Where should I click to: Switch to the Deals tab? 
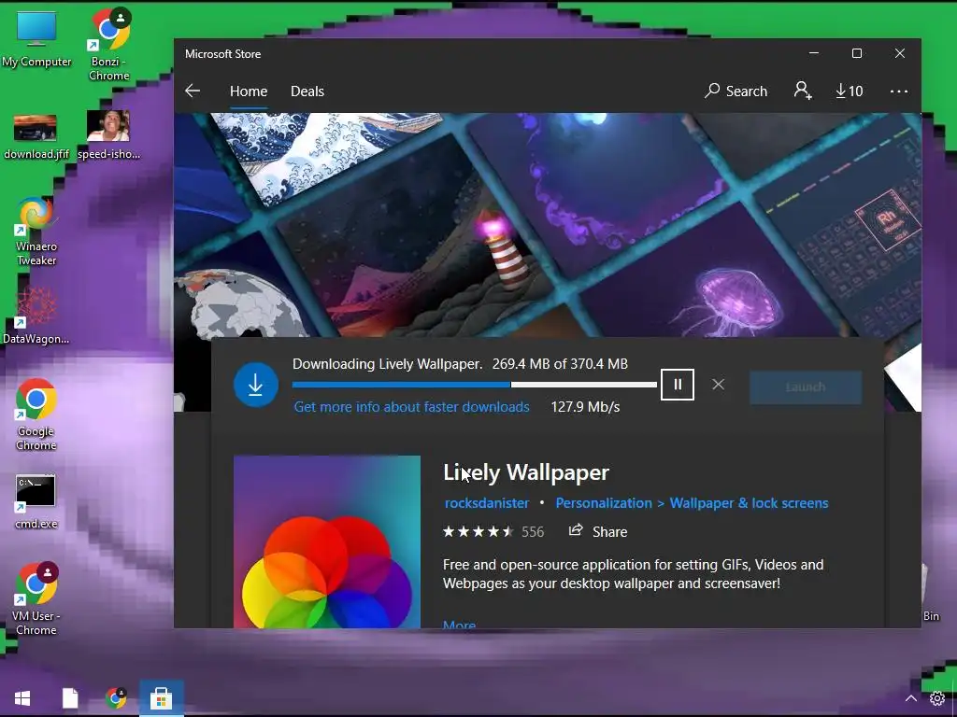pos(307,91)
